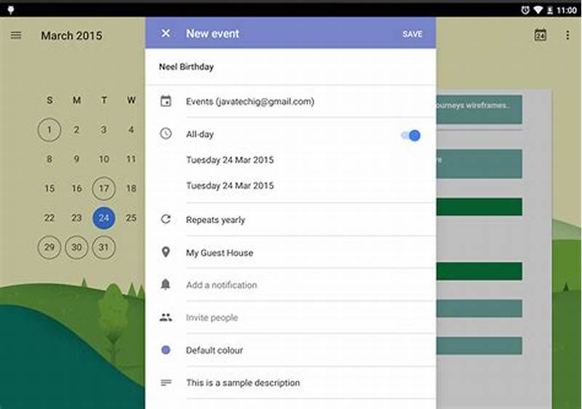The width and height of the screenshot is (582, 409).
Task: Select highlighted date 24 in calendar
Action: 103,218
